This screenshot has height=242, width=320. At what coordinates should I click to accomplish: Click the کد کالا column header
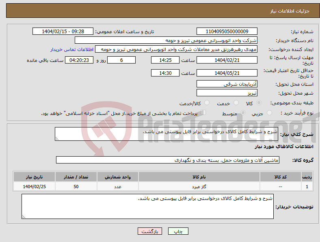click(x=281, y=177)
